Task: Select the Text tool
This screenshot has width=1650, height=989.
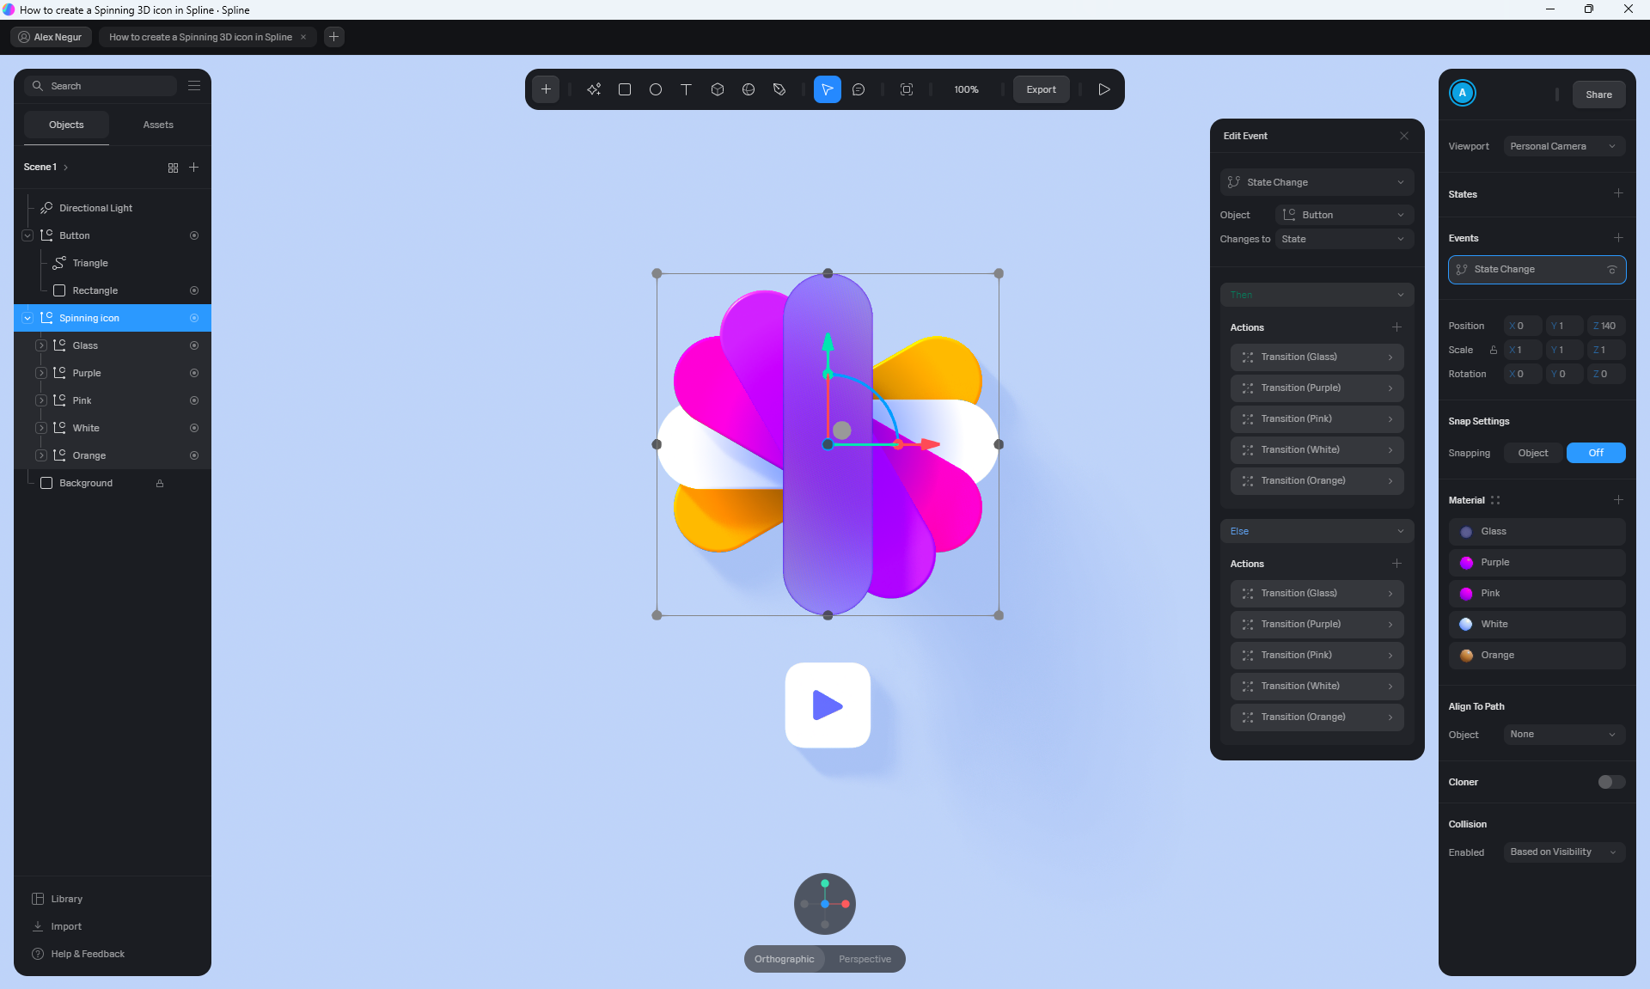Action: (686, 89)
